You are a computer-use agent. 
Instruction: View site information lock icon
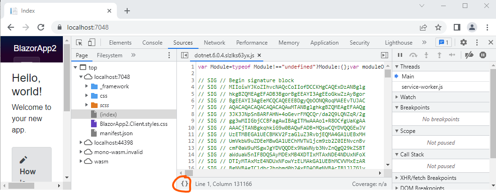(59, 28)
